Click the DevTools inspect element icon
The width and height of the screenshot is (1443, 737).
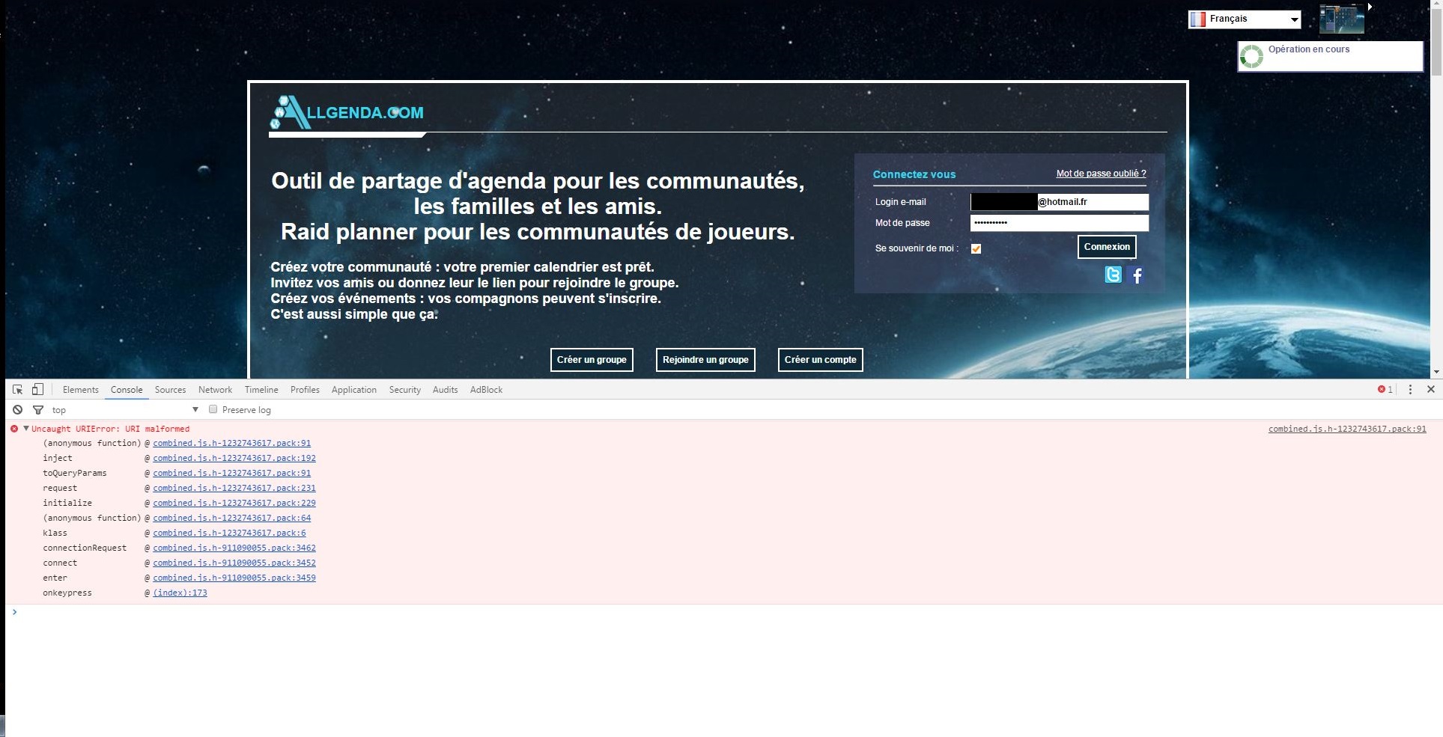[18, 389]
